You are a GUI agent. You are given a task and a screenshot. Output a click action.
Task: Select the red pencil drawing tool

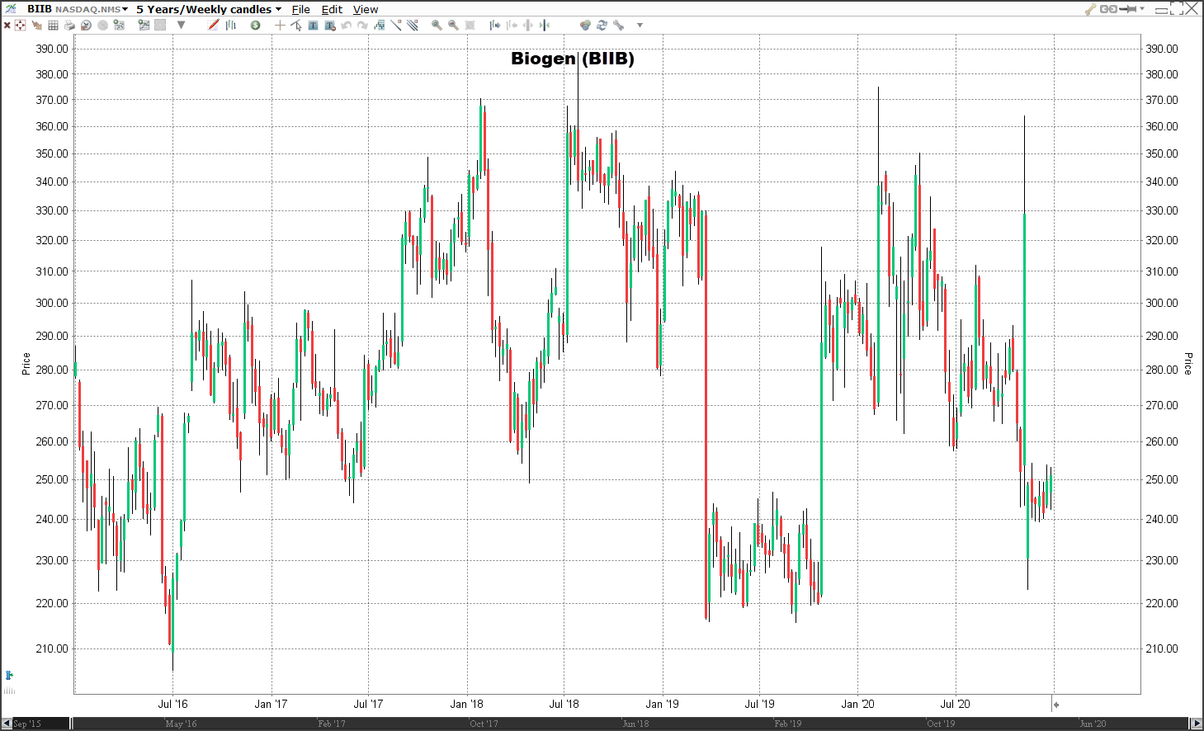tap(213, 25)
